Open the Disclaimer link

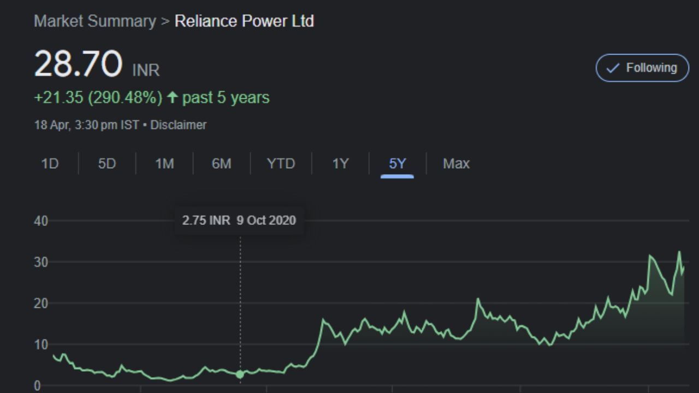pyautogui.click(x=179, y=125)
